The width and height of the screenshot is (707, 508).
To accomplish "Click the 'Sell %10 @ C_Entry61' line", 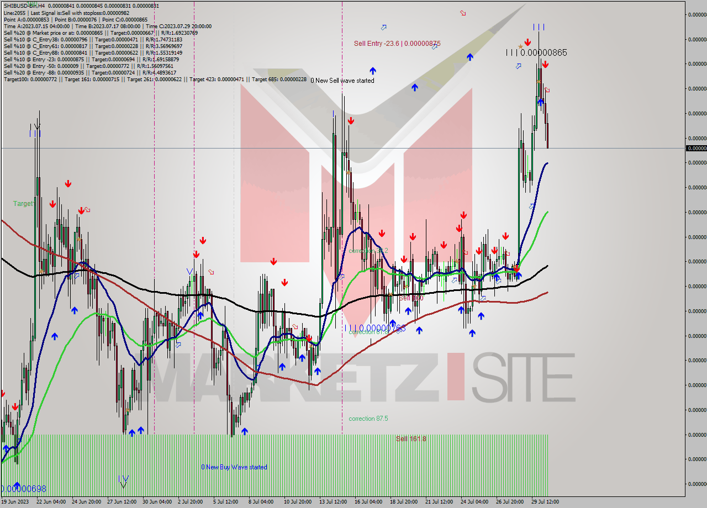I will 93,46.
